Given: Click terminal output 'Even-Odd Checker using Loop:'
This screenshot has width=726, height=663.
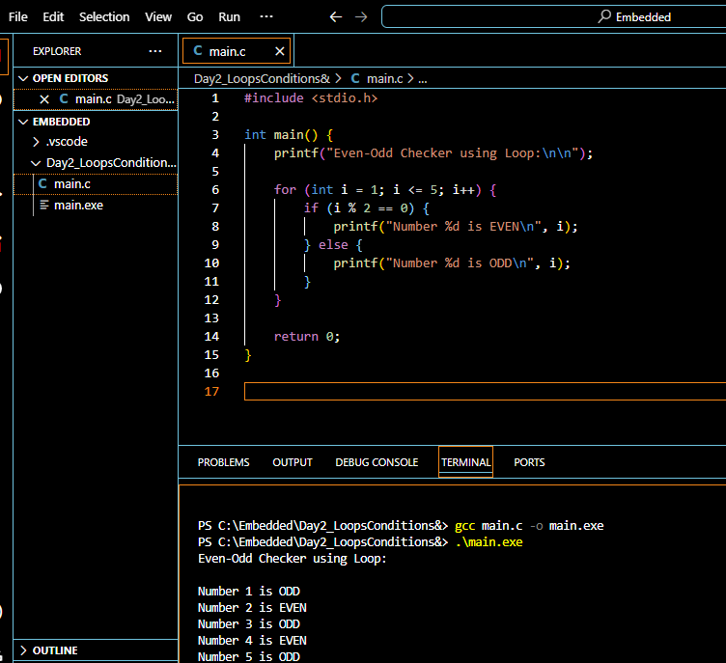Looking at the screenshot, I should [x=293, y=559].
